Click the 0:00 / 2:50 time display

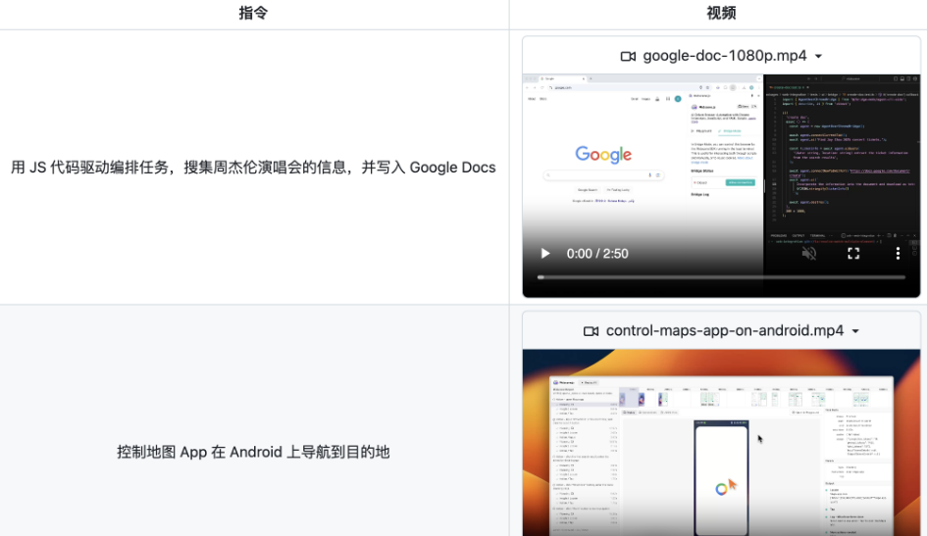point(597,254)
